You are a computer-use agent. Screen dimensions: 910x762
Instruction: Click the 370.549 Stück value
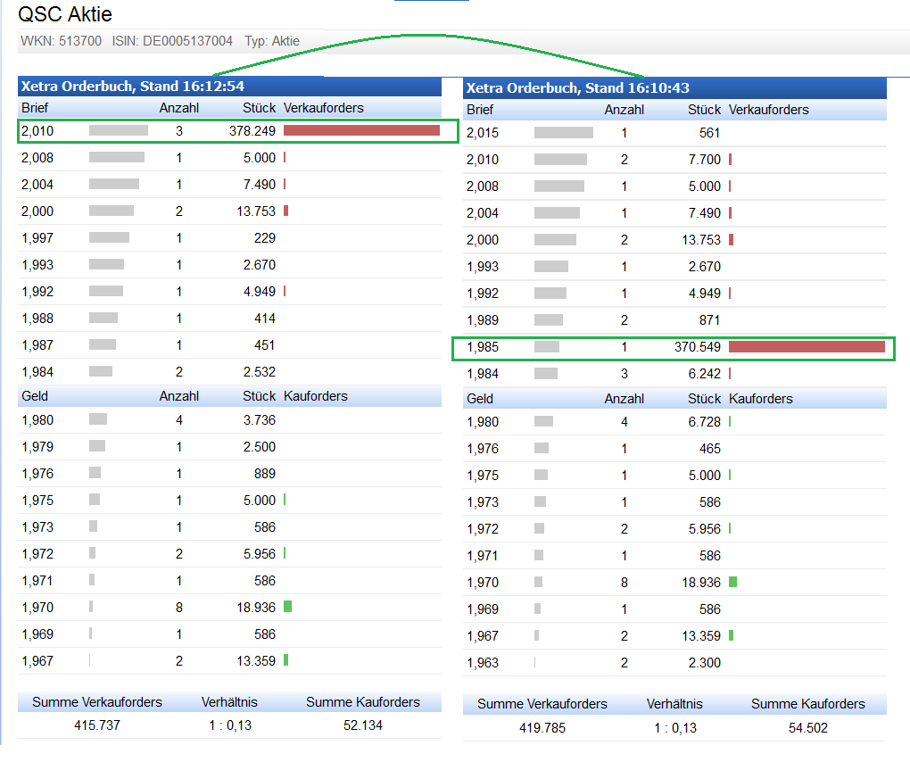pos(697,347)
